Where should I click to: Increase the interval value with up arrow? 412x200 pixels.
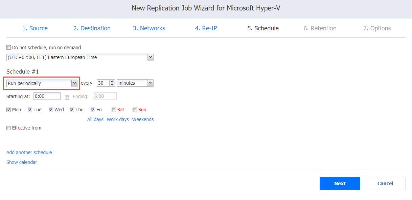click(112, 81)
